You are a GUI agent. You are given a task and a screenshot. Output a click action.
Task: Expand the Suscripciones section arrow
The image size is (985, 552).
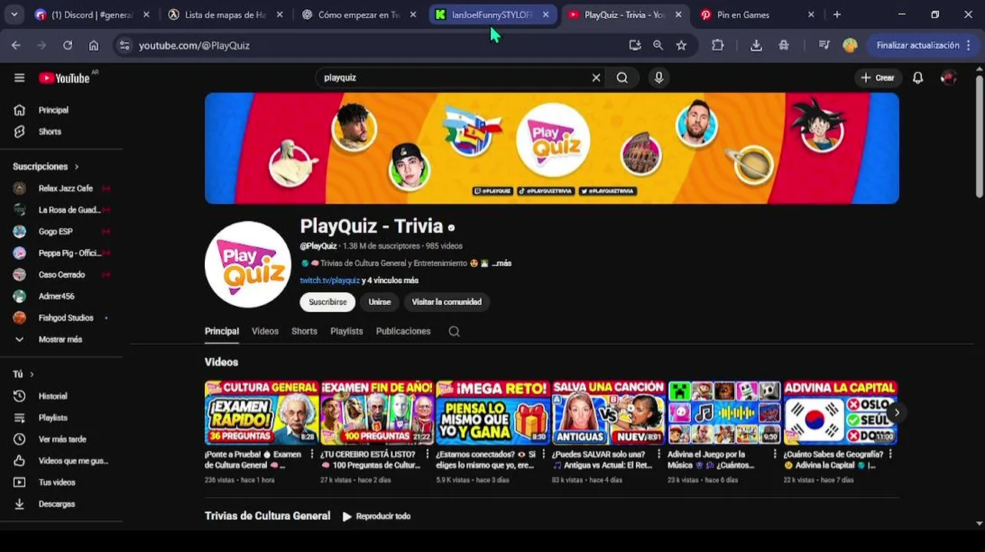pyautogui.click(x=77, y=166)
